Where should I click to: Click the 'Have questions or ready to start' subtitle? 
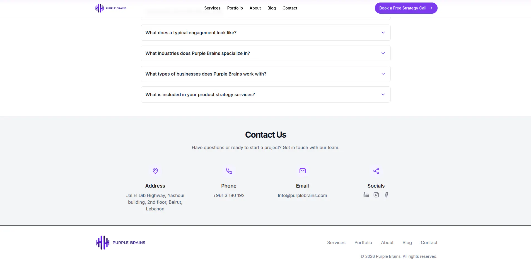click(265, 147)
